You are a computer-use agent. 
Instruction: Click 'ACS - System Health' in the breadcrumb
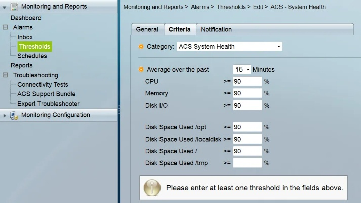[x=298, y=7]
